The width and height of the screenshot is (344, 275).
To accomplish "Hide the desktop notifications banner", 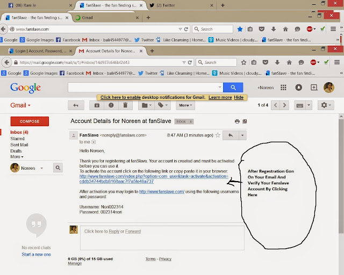I will click(x=239, y=97).
